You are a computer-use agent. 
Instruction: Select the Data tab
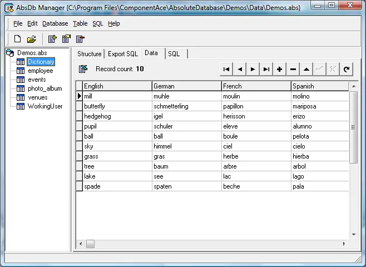coord(152,53)
